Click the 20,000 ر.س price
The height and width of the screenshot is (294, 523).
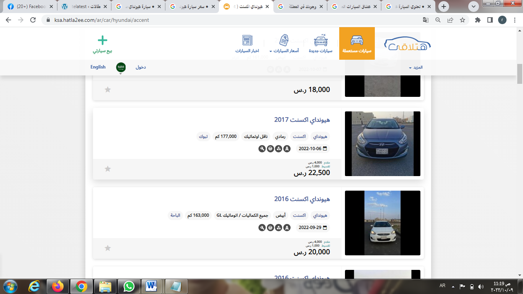[312, 252]
